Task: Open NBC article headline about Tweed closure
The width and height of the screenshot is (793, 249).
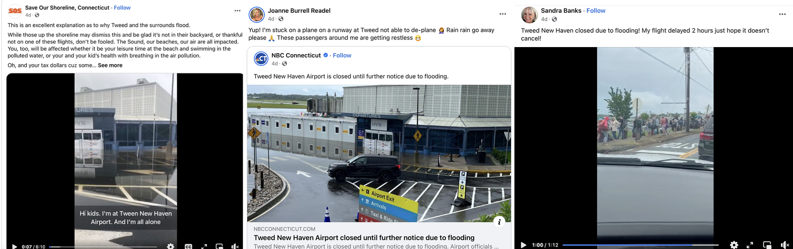Action: click(364, 238)
